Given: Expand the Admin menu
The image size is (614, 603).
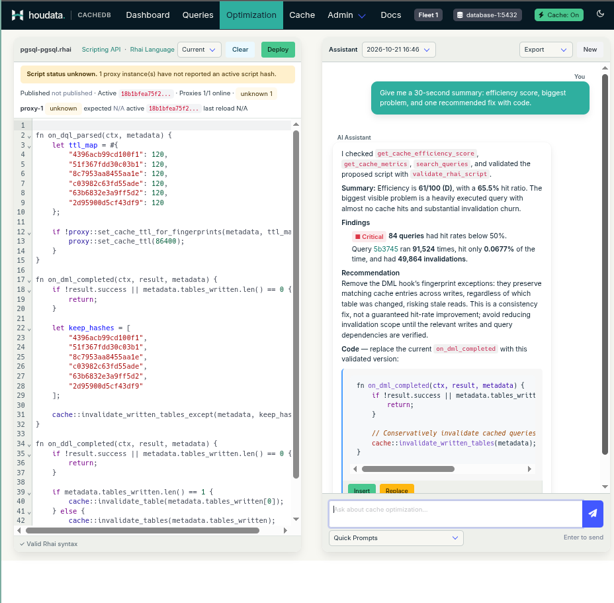Looking at the screenshot, I should 347,15.
